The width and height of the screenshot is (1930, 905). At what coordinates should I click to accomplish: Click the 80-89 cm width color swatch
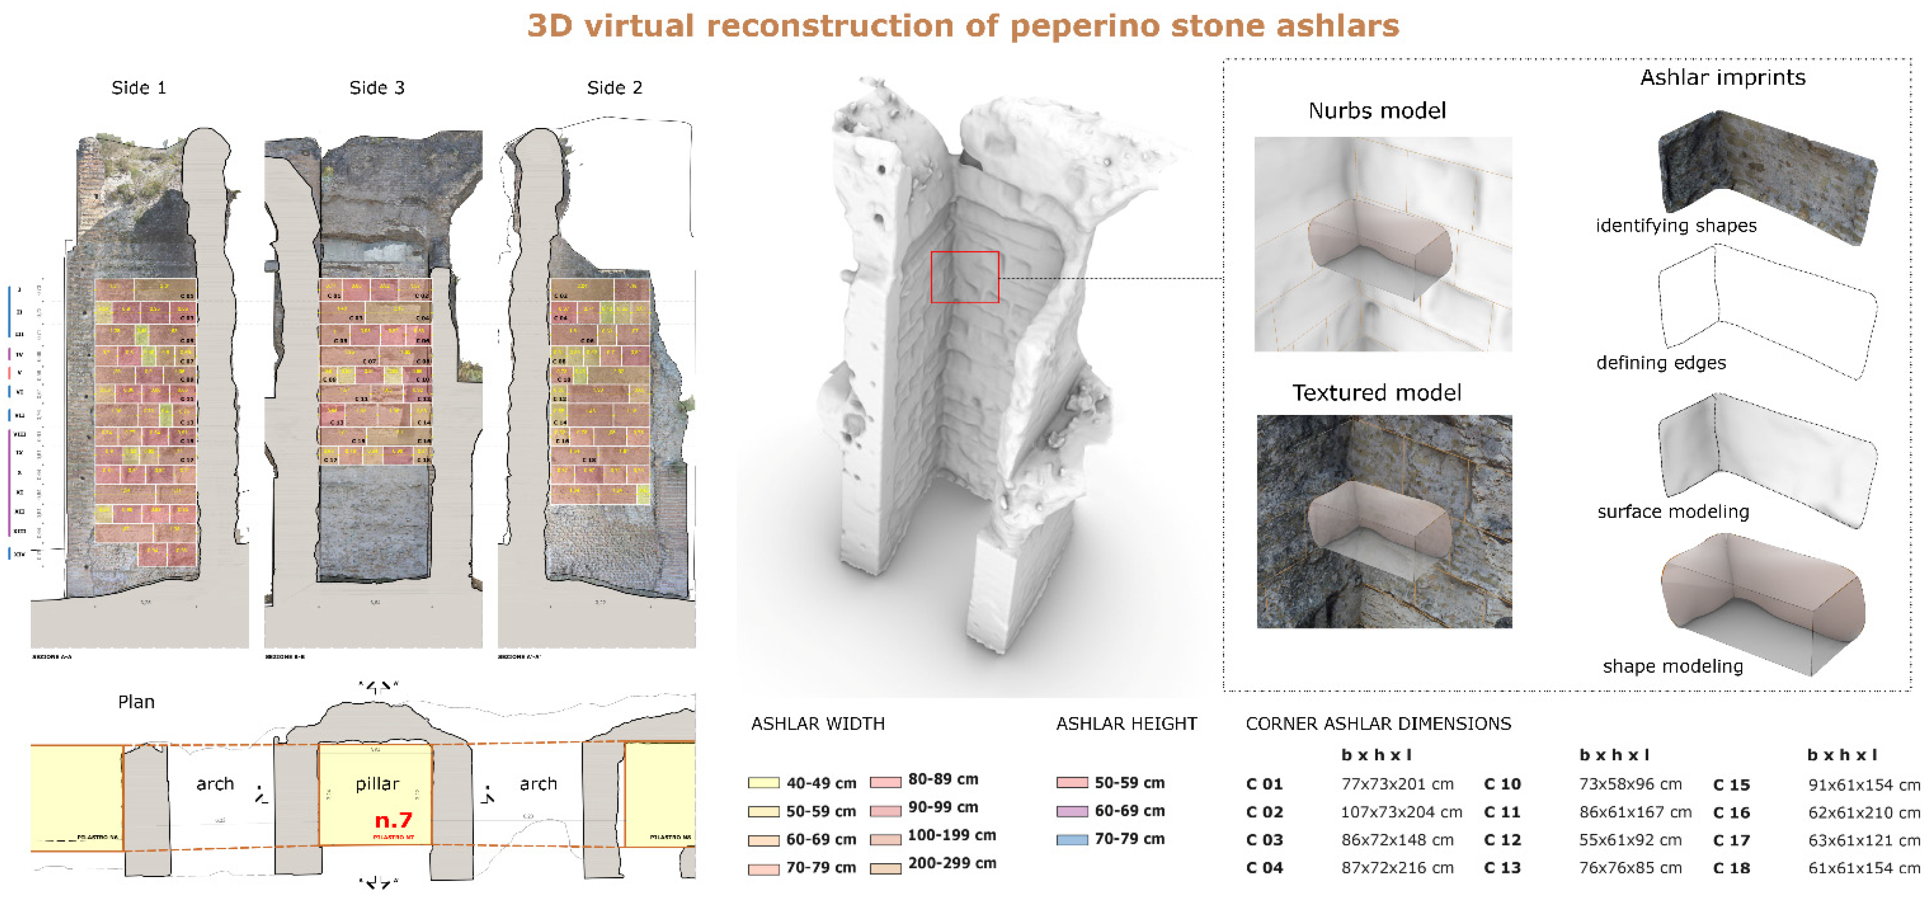coord(885,782)
